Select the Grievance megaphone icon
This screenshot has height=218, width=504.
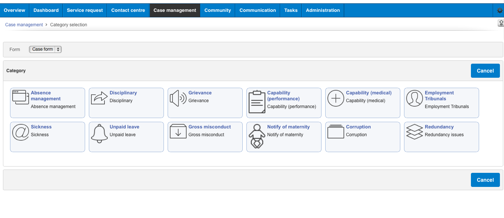[178, 97]
